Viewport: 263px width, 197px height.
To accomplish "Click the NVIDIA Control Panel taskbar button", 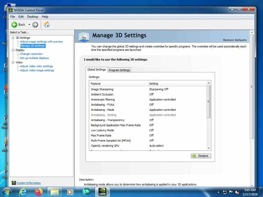I will [x=102, y=192].
